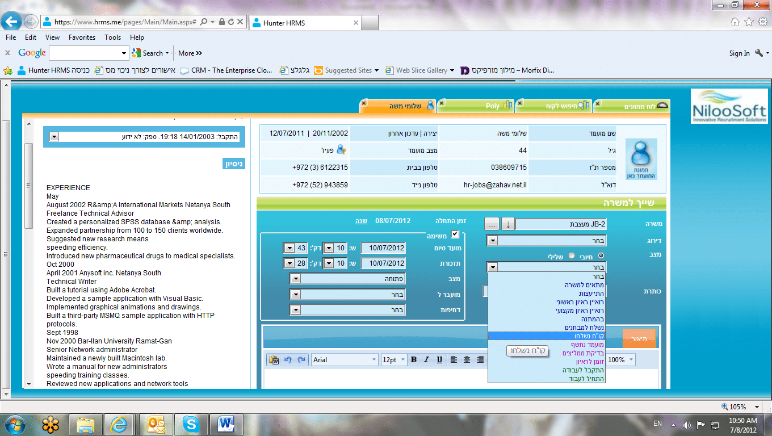The image size is (772, 436).
Task: Open Skype from the taskbar
Action: coord(190,424)
